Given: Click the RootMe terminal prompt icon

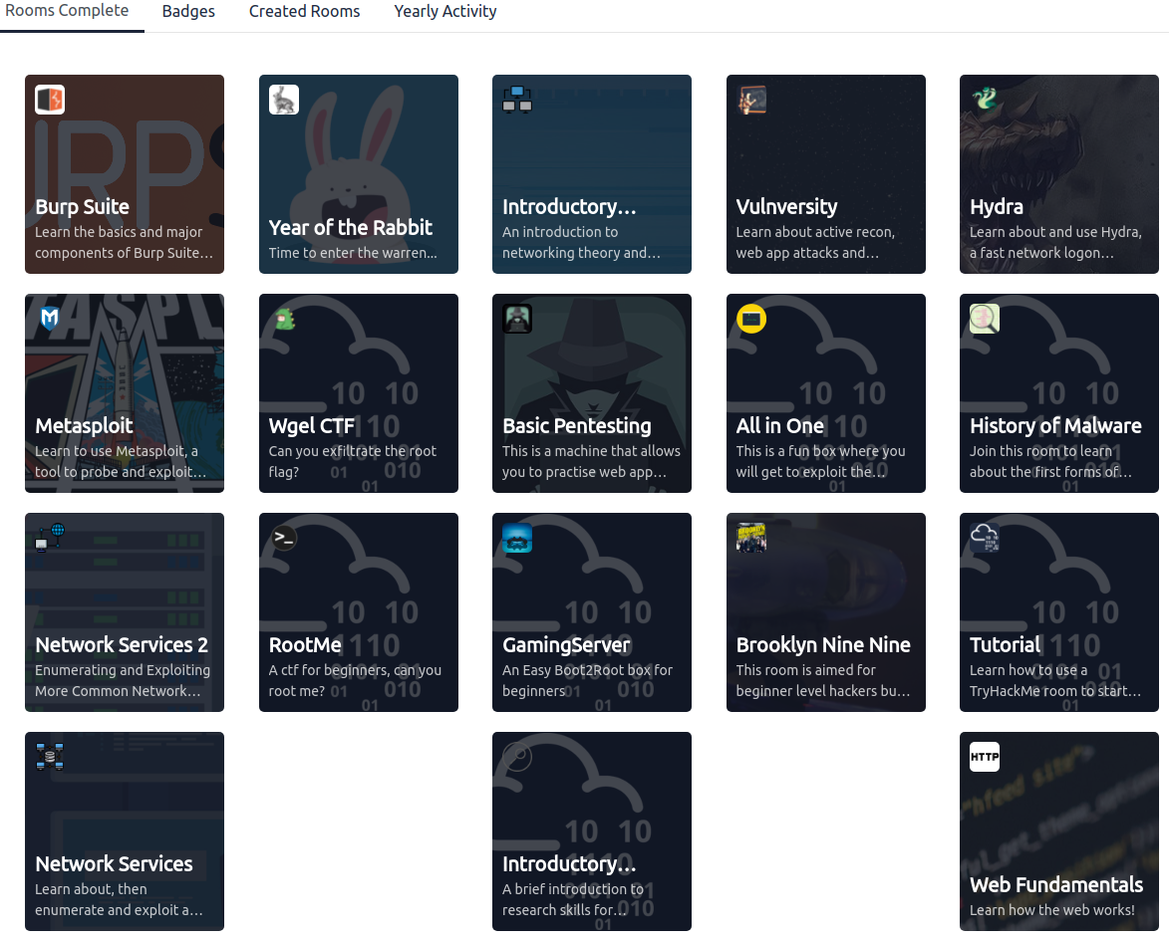Looking at the screenshot, I should coord(284,538).
